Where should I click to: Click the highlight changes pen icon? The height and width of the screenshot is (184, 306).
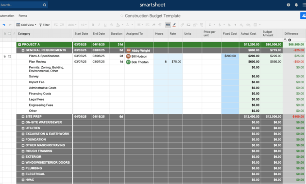pyautogui.click(x=174, y=25)
